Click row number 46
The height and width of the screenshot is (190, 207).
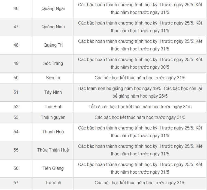click(x=16, y=9)
